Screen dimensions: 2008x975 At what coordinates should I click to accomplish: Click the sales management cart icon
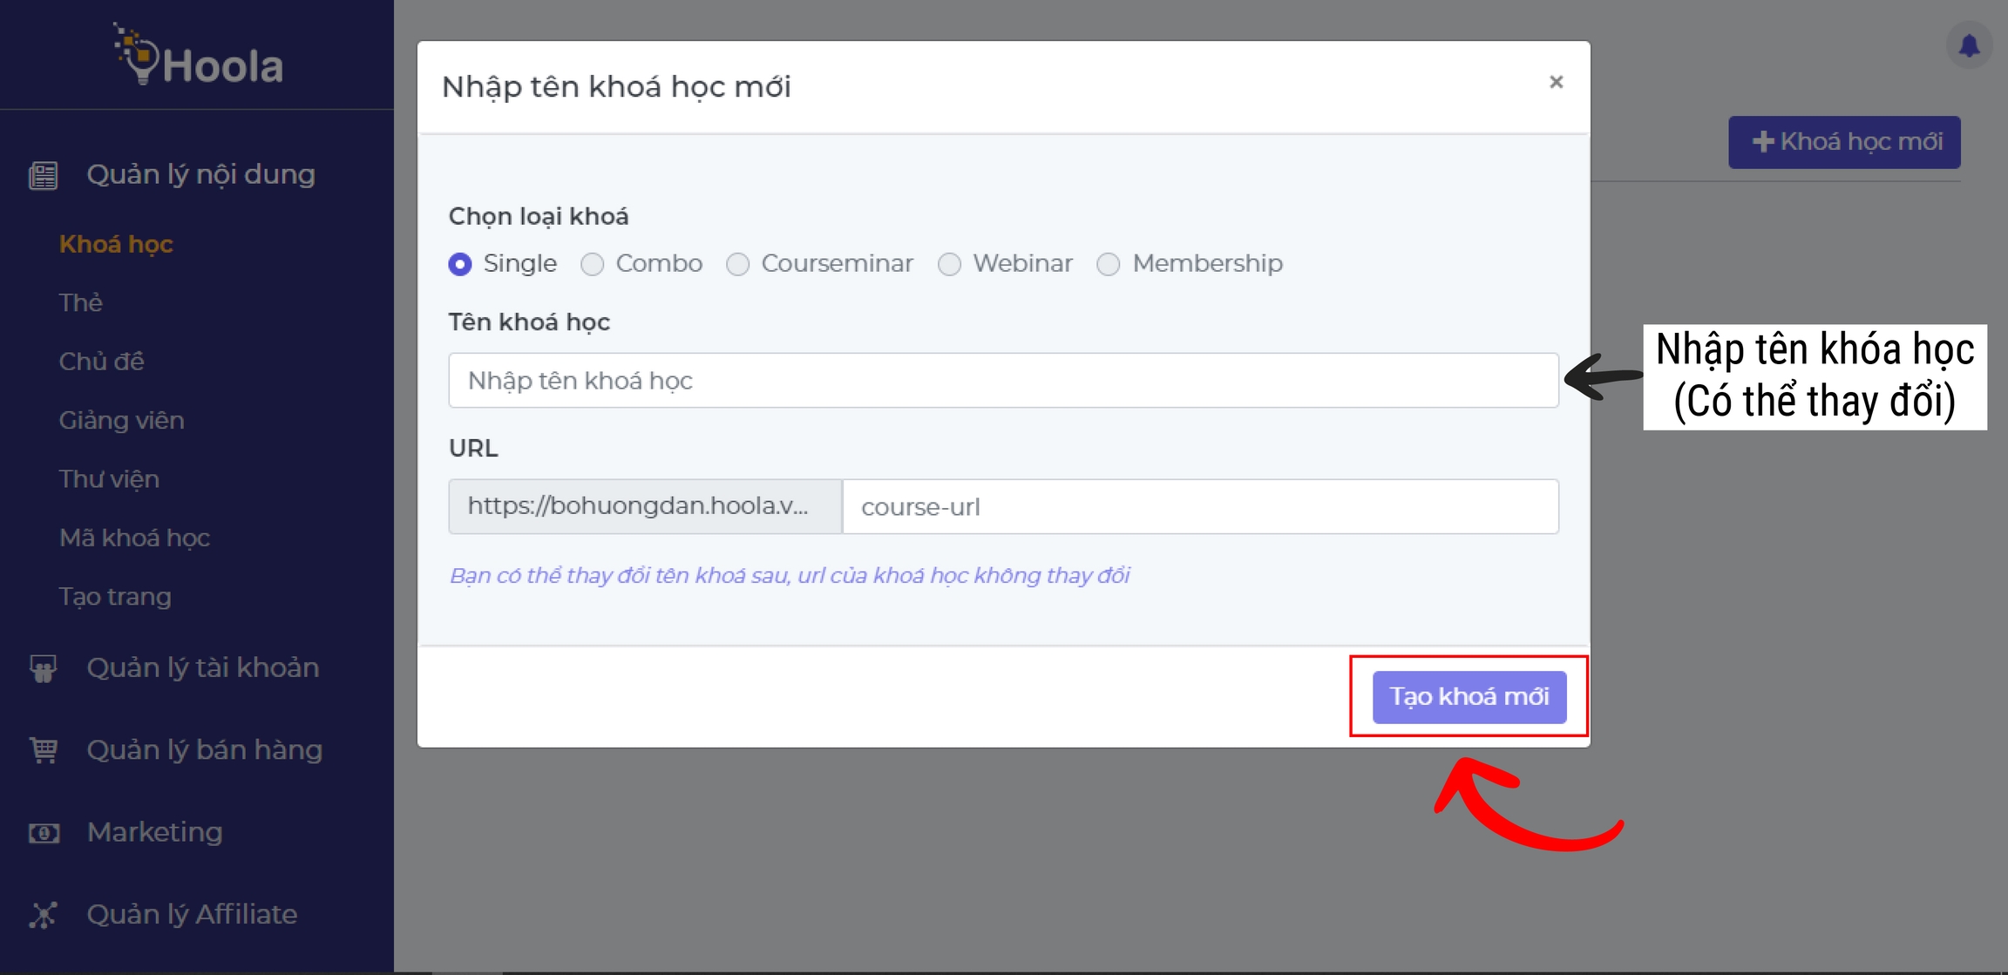(44, 750)
